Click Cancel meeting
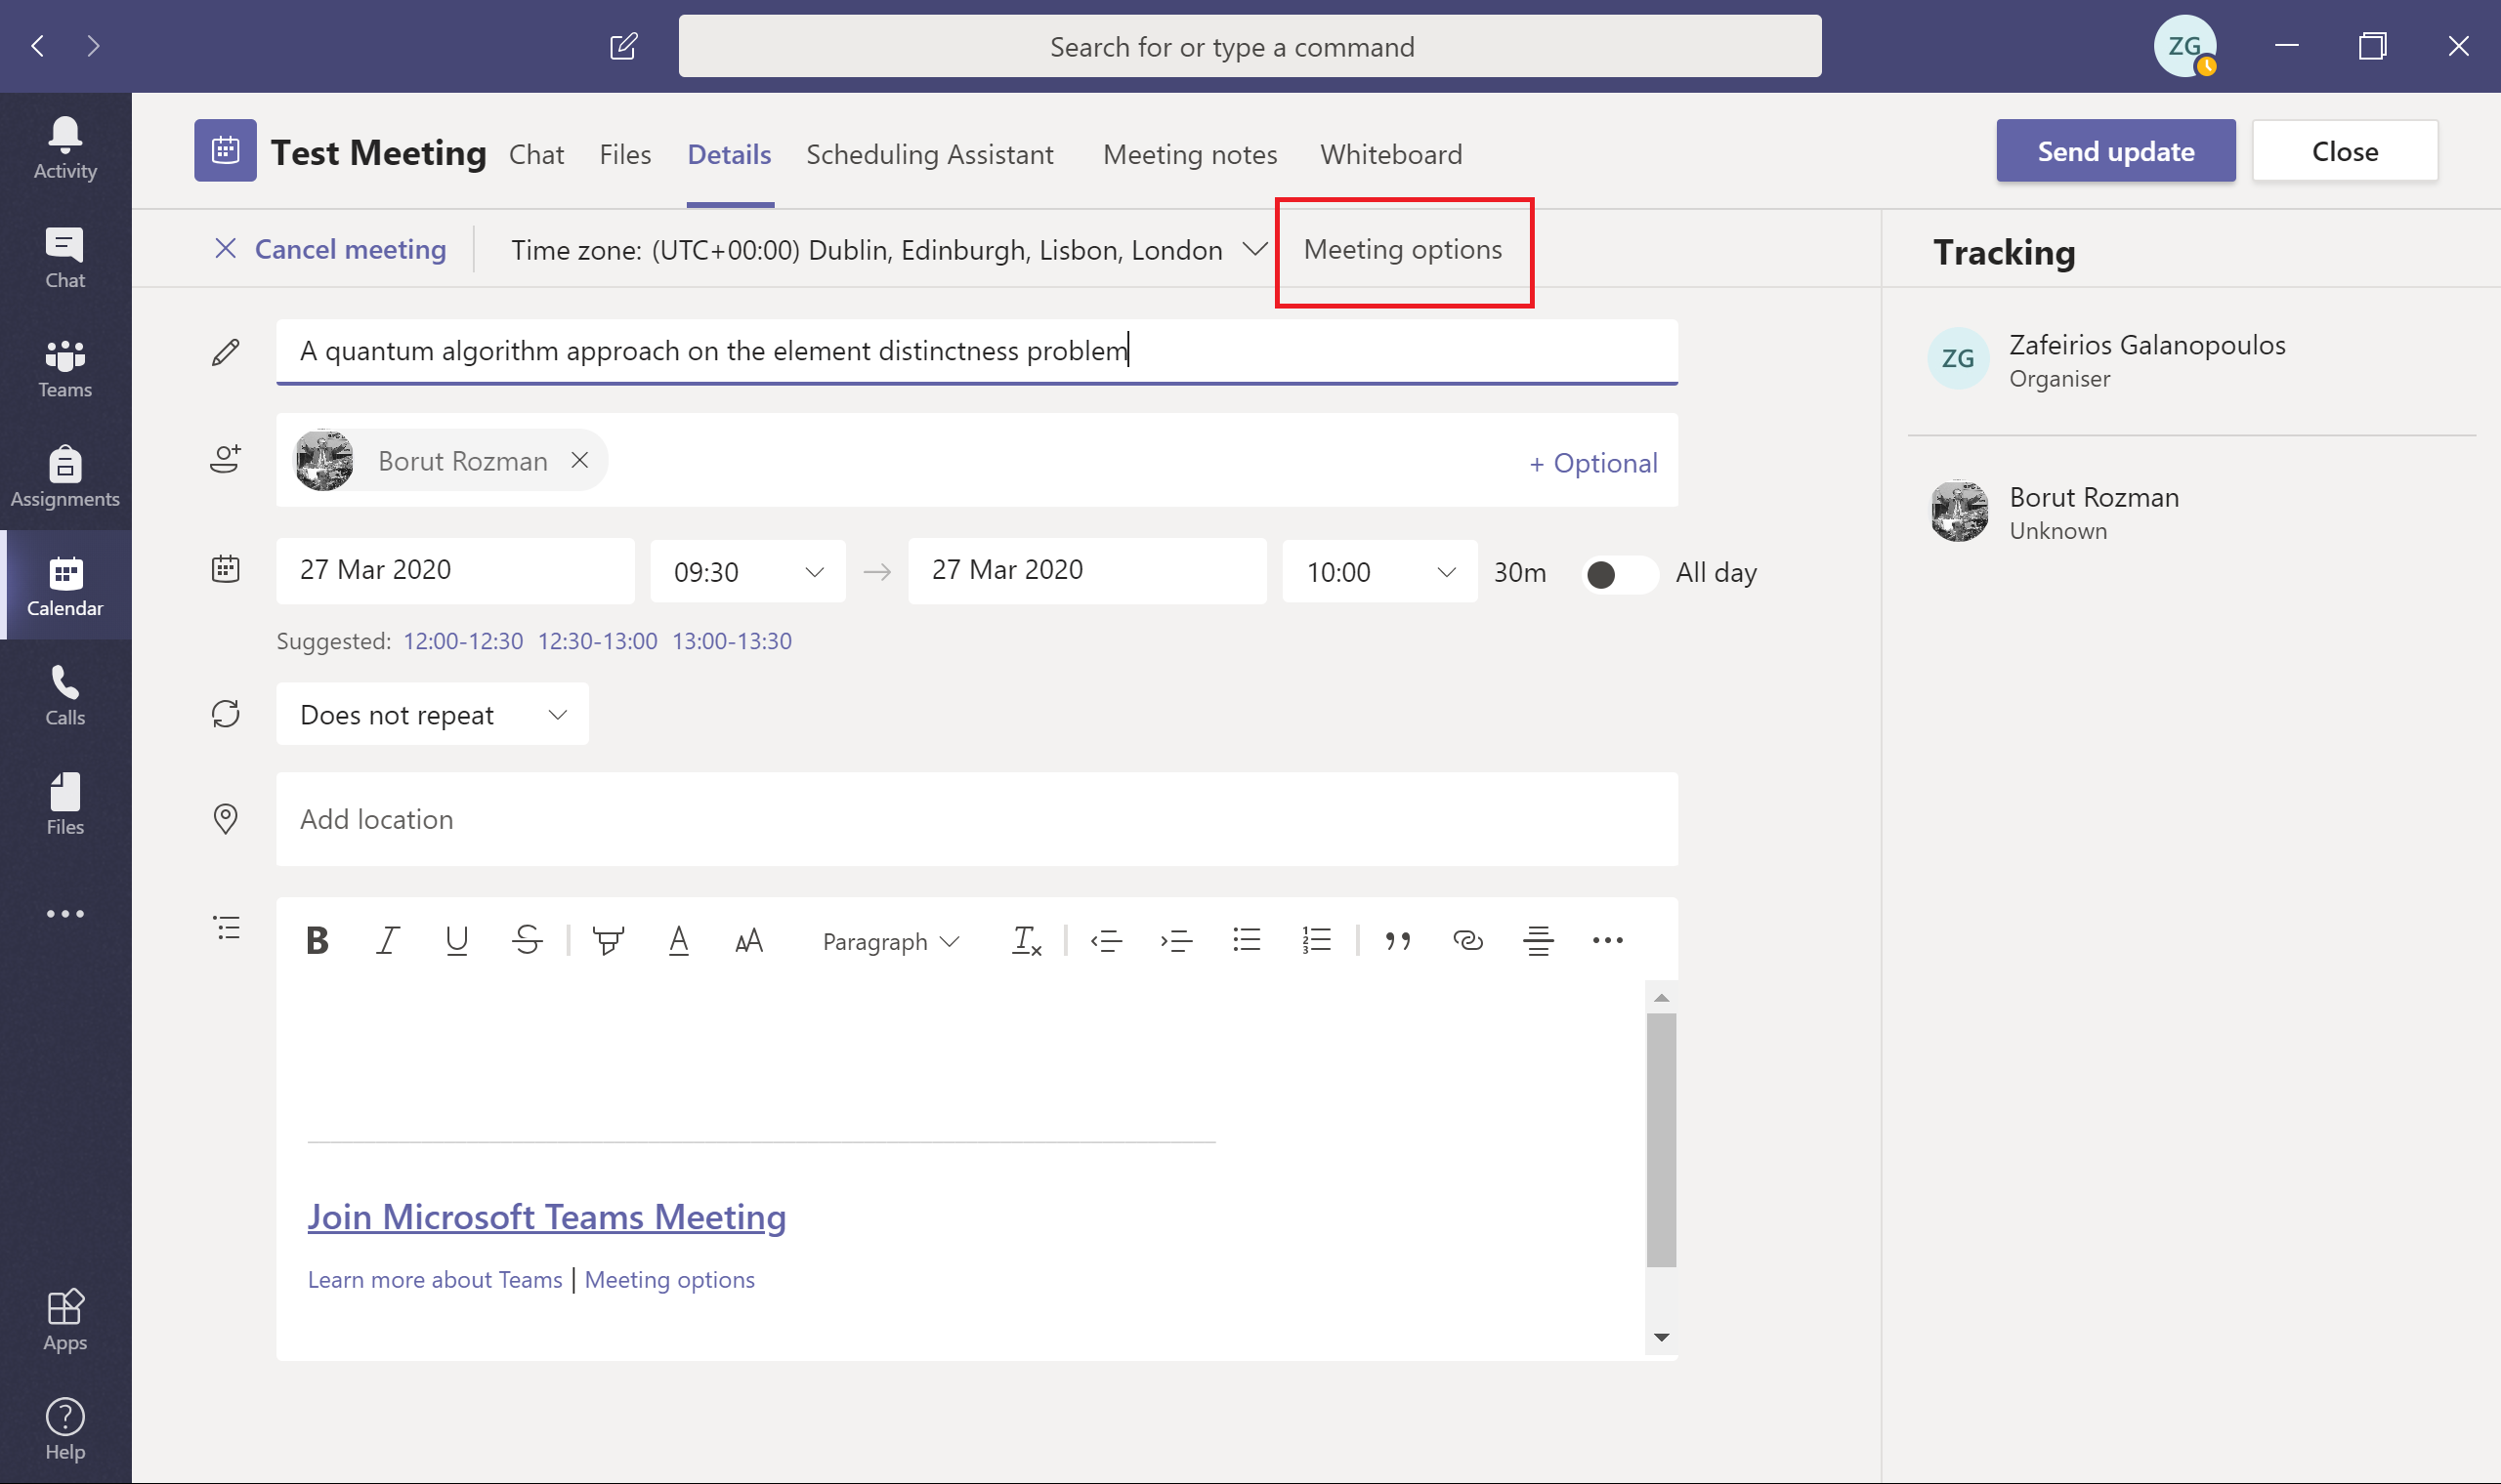Screen dimensions: 2501x1484 [x=330, y=249]
